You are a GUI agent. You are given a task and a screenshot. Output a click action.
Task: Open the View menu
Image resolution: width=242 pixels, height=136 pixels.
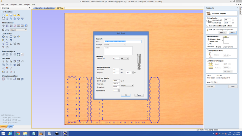pos(20,5)
